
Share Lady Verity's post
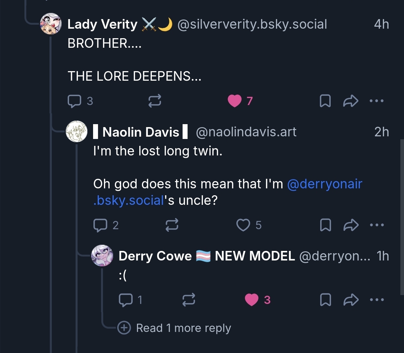click(x=351, y=101)
